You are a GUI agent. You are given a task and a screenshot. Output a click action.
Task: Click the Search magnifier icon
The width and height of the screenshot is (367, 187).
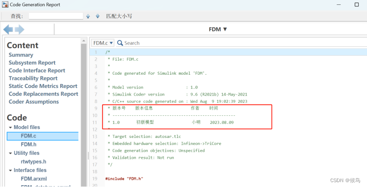(x=120, y=43)
